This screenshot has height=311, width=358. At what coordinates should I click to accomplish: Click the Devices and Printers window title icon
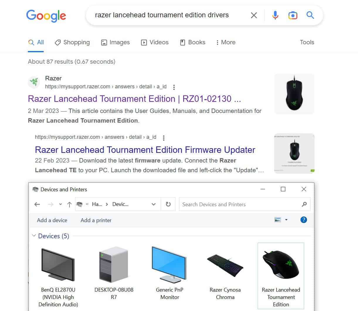[35, 190]
